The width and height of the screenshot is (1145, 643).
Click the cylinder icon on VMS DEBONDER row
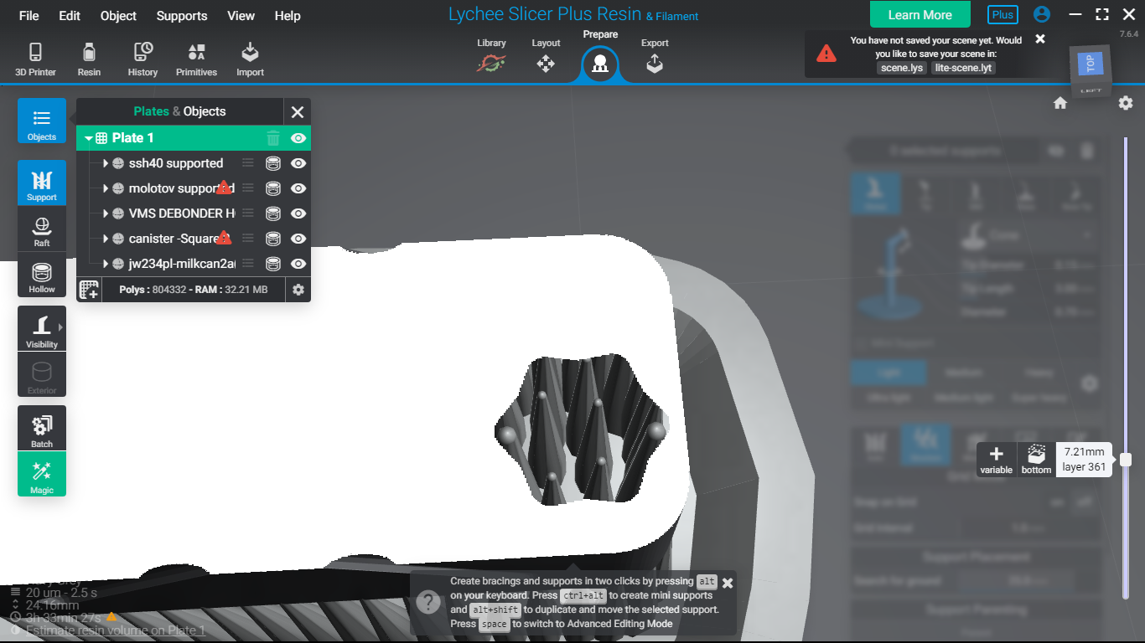pyautogui.click(x=272, y=213)
